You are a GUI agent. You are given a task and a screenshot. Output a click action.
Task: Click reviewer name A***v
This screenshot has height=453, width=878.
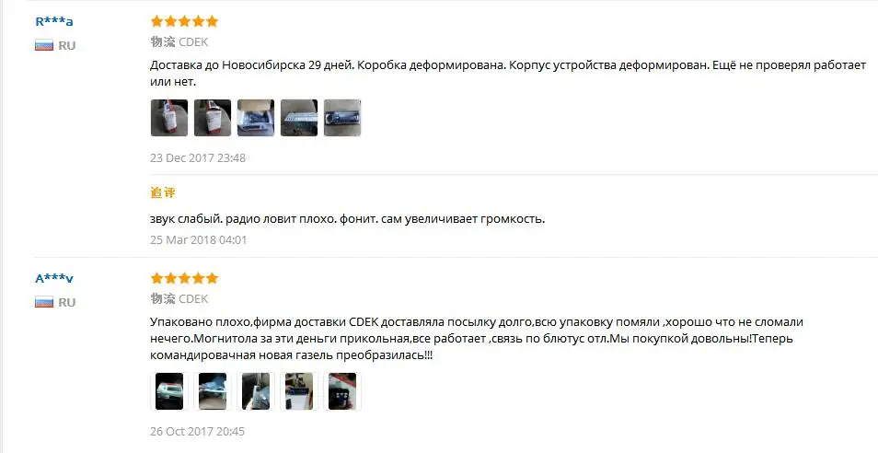tap(53, 278)
